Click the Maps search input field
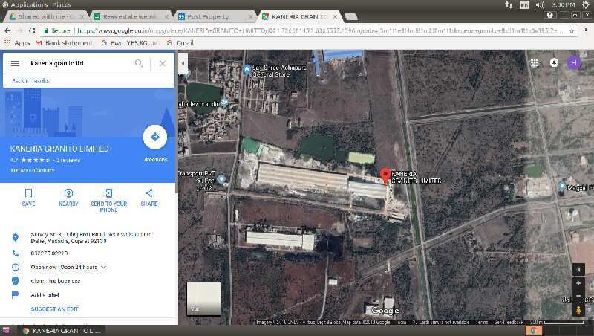 [x=80, y=63]
